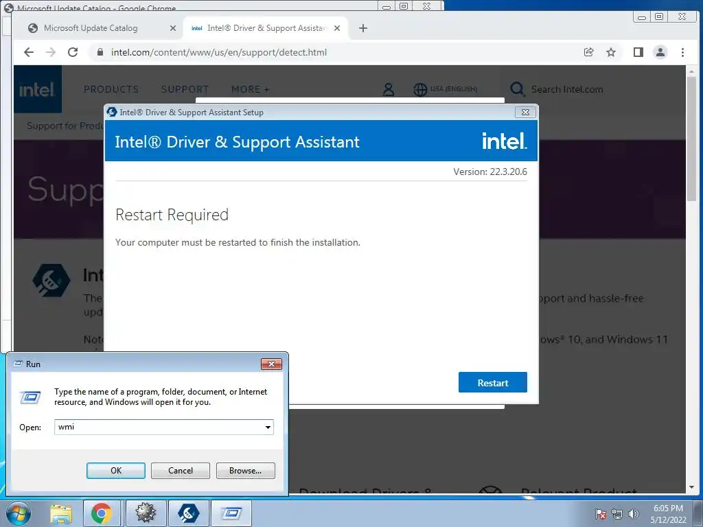Click the Chrome page vertical scrollbar thumb
The height and width of the screenshot is (527, 703).
[691, 139]
